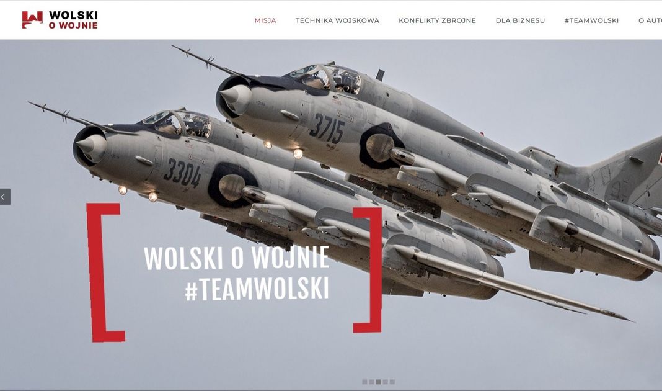Go to previous slide with left arrow
The height and width of the screenshot is (391, 662).
tap(5, 197)
